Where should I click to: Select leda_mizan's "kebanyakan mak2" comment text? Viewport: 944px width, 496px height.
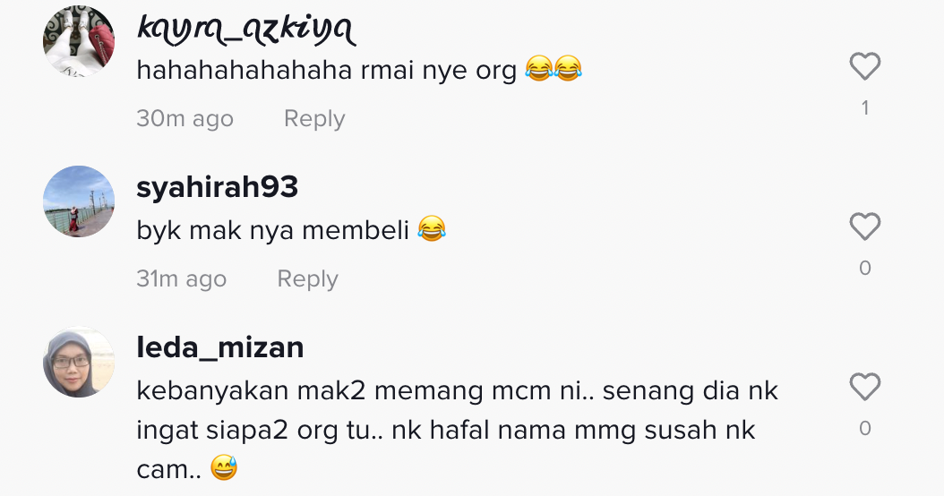457,430
